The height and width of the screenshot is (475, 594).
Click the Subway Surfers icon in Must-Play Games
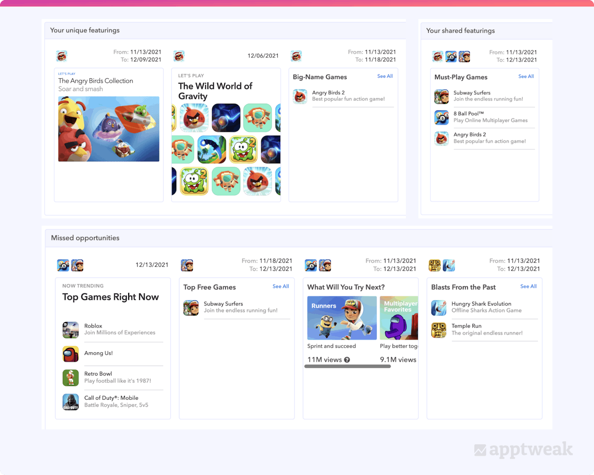pyautogui.click(x=442, y=95)
